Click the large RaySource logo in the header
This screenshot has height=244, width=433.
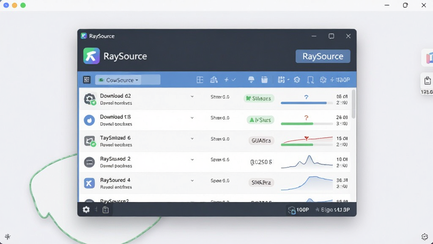pyautogui.click(x=91, y=56)
